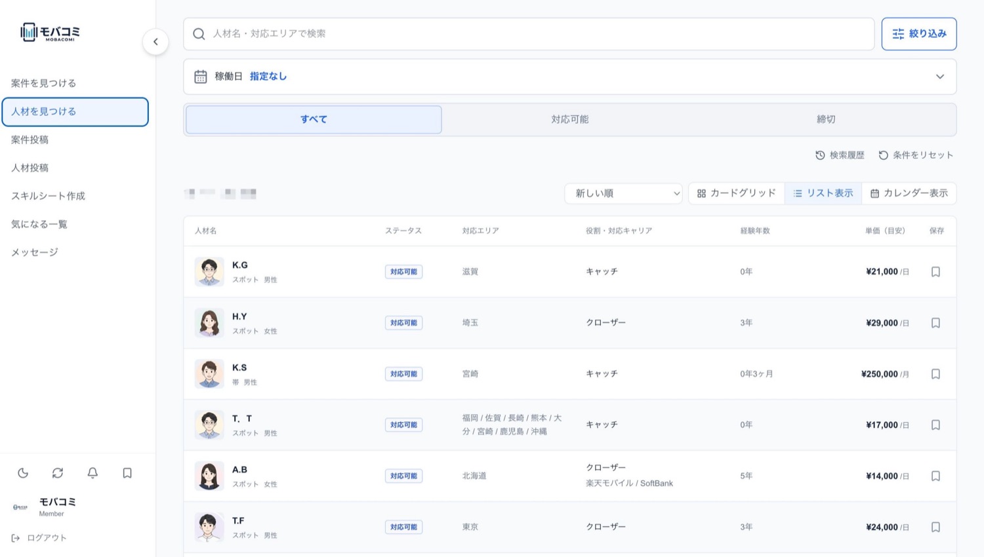Open the モバコミ Member profile
984x557 pixels.
click(45, 507)
